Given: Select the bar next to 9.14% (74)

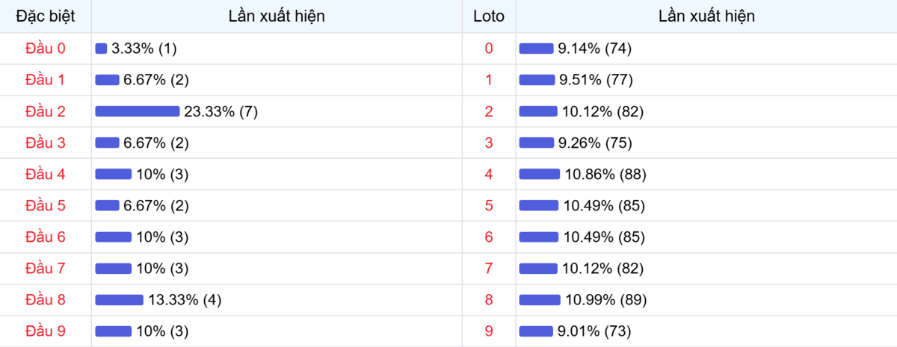Looking at the screenshot, I should pyautogui.click(x=536, y=49).
